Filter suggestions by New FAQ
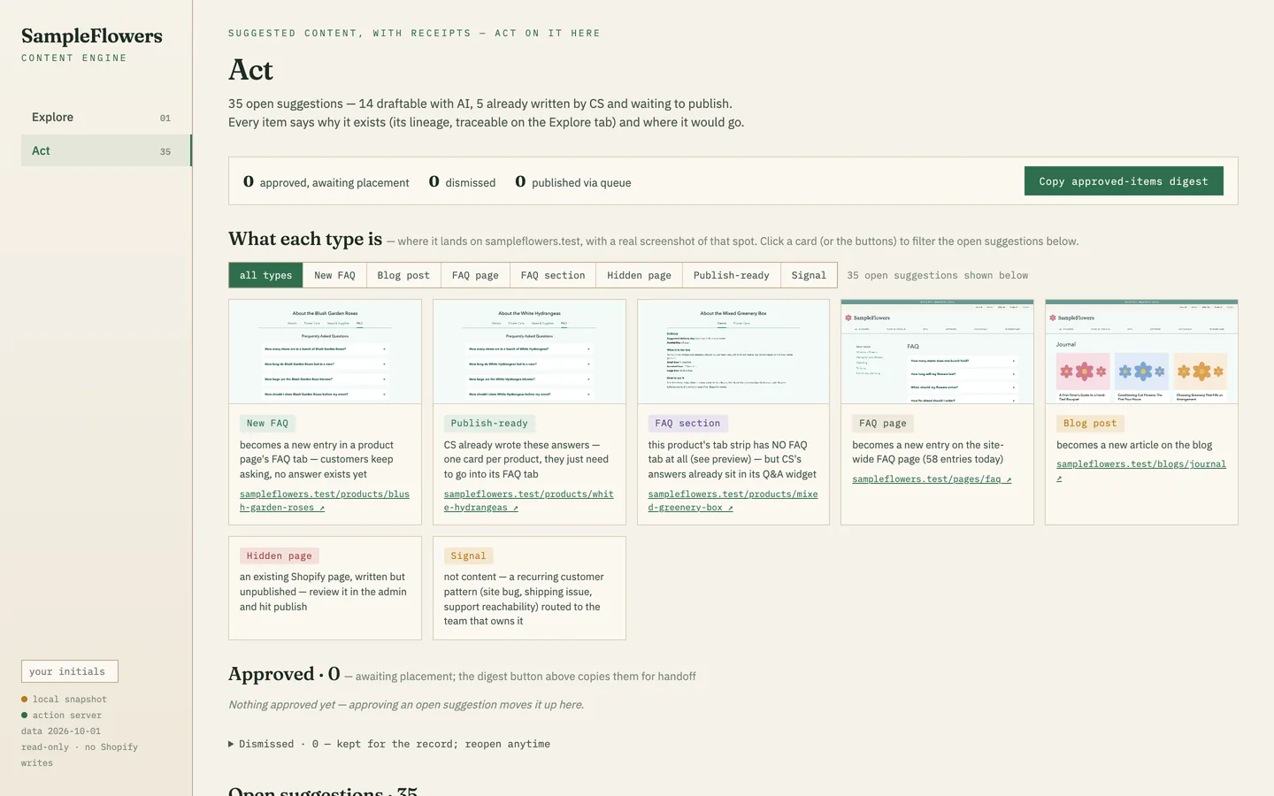Screen dimensions: 1274x796 (x=334, y=275)
